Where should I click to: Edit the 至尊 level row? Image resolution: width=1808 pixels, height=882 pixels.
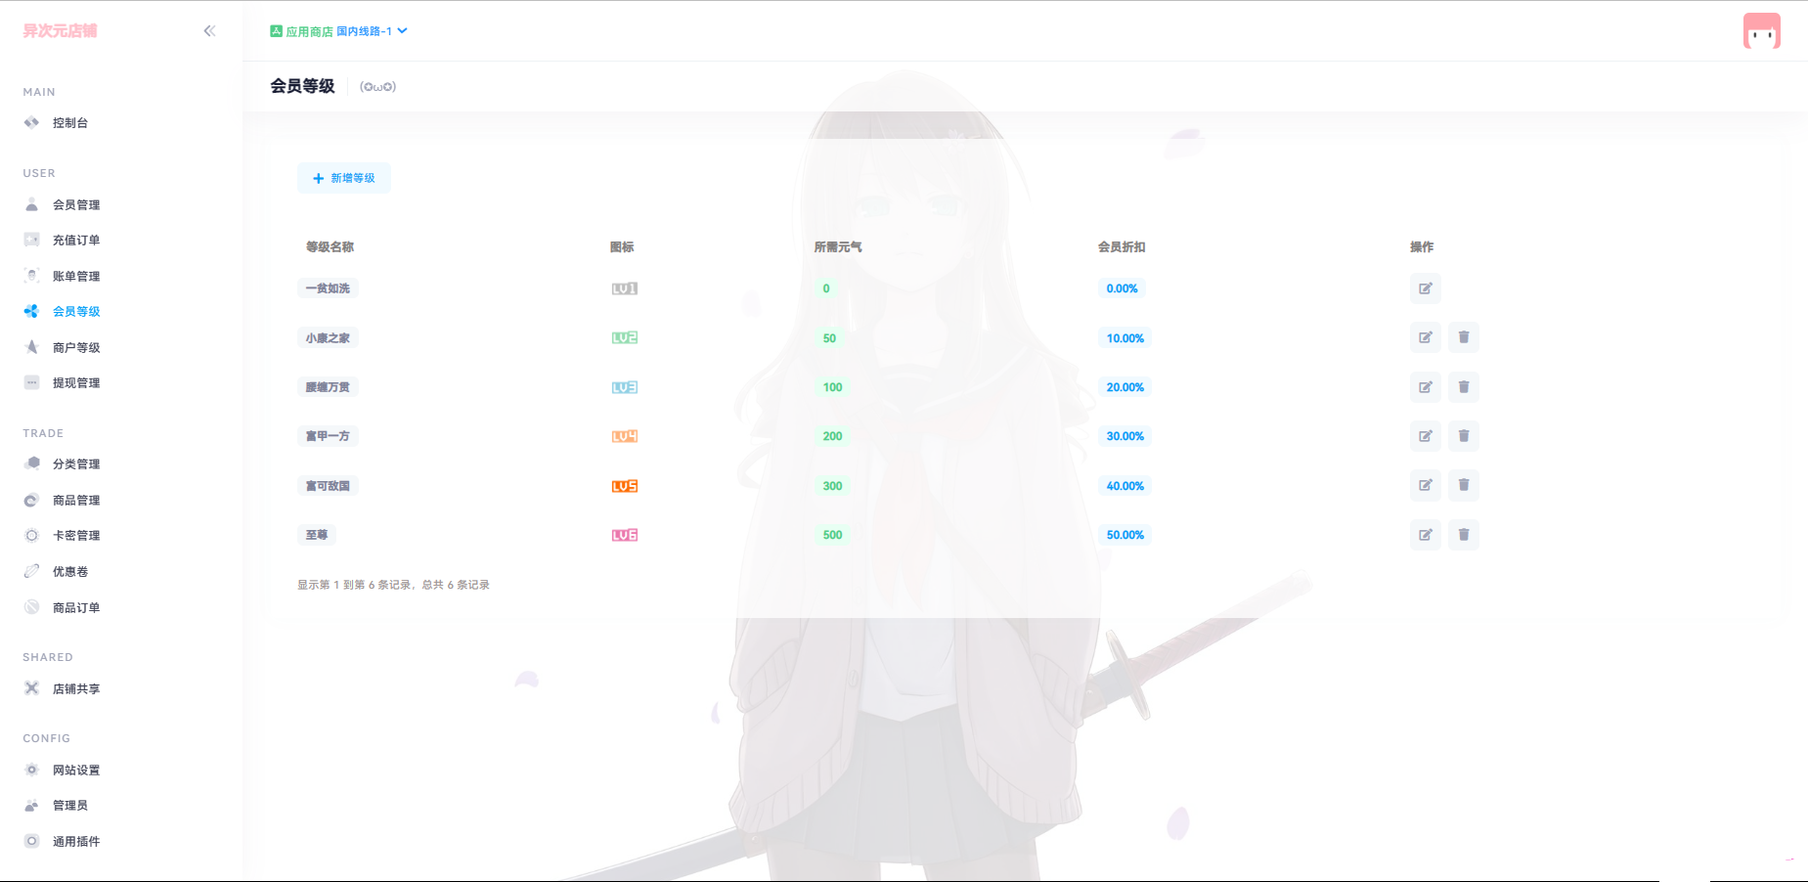(1426, 535)
